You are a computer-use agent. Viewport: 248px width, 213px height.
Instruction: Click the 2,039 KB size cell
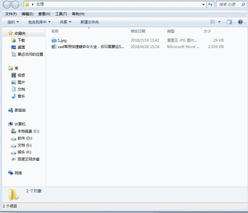(x=216, y=47)
